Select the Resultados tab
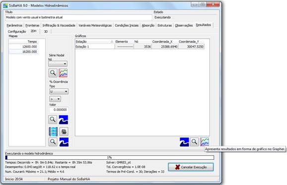Viewport: 287px width, 185px height. pos(204,25)
